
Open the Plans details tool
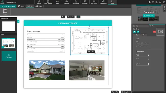103,2
